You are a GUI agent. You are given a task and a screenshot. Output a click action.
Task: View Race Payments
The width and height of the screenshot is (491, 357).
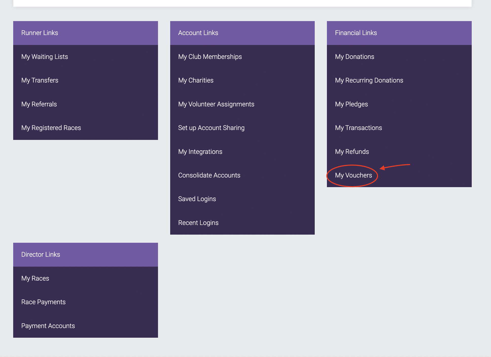(x=43, y=302)
